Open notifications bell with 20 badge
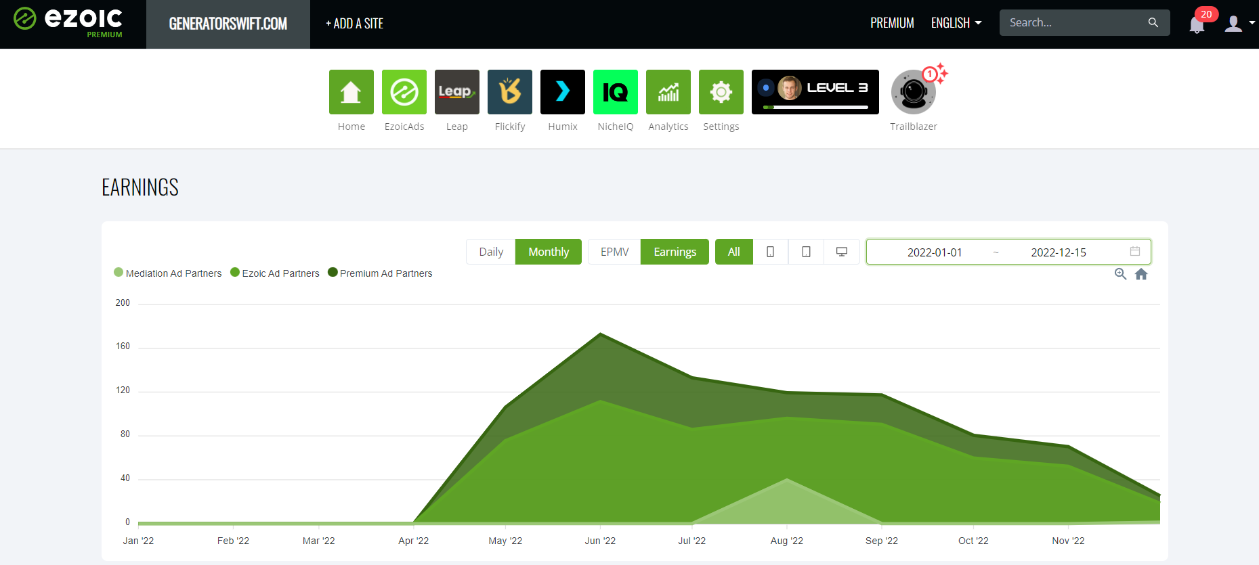Image resolution: width=1259 pixels, height=565 pixels. 1197,25
